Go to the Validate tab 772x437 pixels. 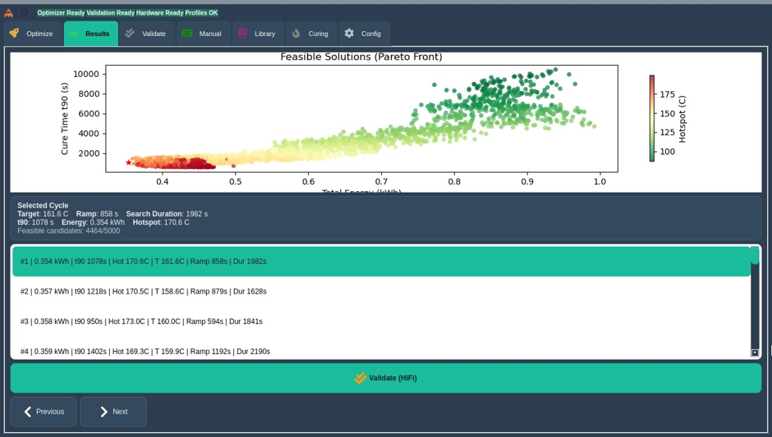147,34
